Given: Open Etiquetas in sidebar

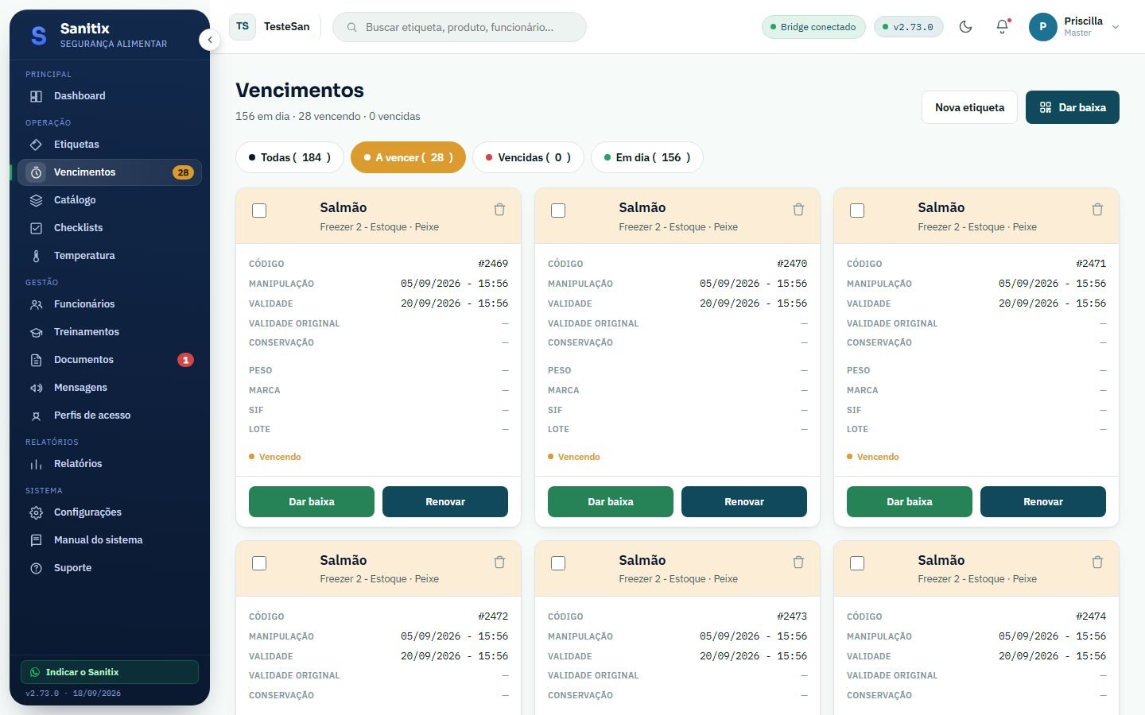Looking at the screenshot, I should pos(110,145).
